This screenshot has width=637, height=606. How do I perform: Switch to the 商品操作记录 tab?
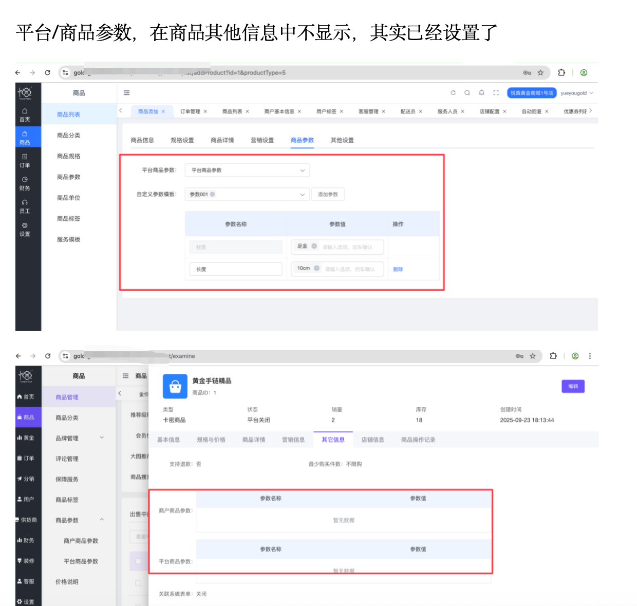(418, 440)
